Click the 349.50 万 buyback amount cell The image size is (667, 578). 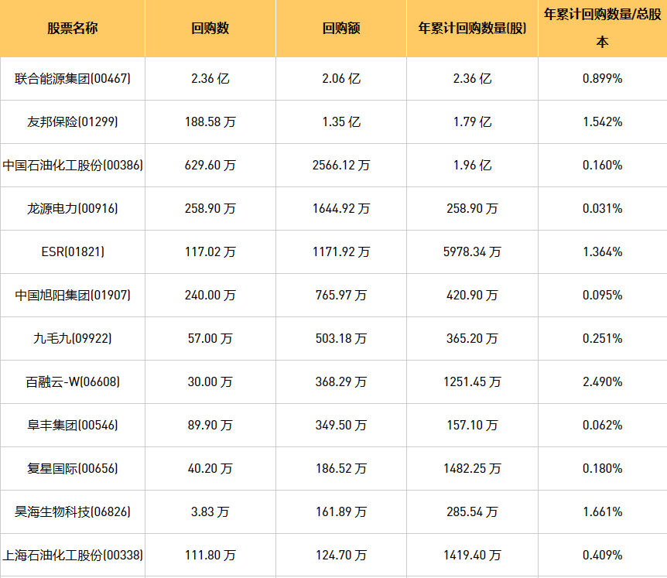tap(341, 426)
